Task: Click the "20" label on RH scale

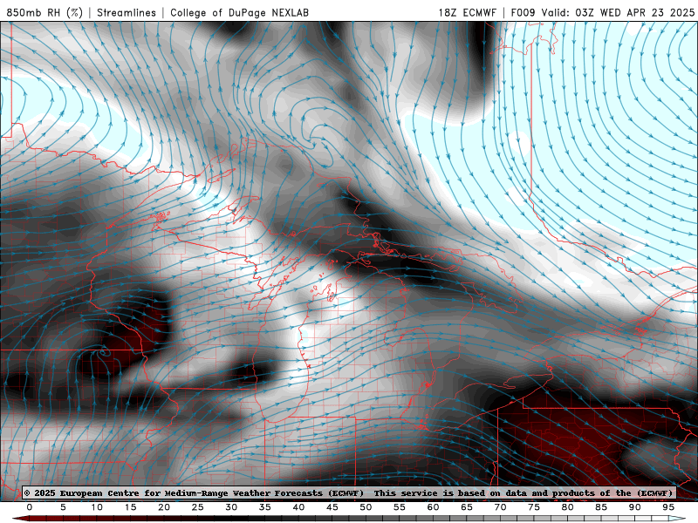Action: point(164,507)
